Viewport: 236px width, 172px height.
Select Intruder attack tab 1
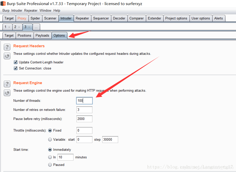click(6, 27)
